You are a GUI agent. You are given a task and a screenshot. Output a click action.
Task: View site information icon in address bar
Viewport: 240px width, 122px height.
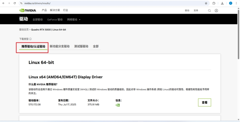click(x=21, y=3)
